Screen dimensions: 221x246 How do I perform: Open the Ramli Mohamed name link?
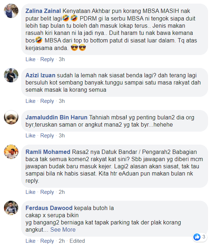click(48, 152)
